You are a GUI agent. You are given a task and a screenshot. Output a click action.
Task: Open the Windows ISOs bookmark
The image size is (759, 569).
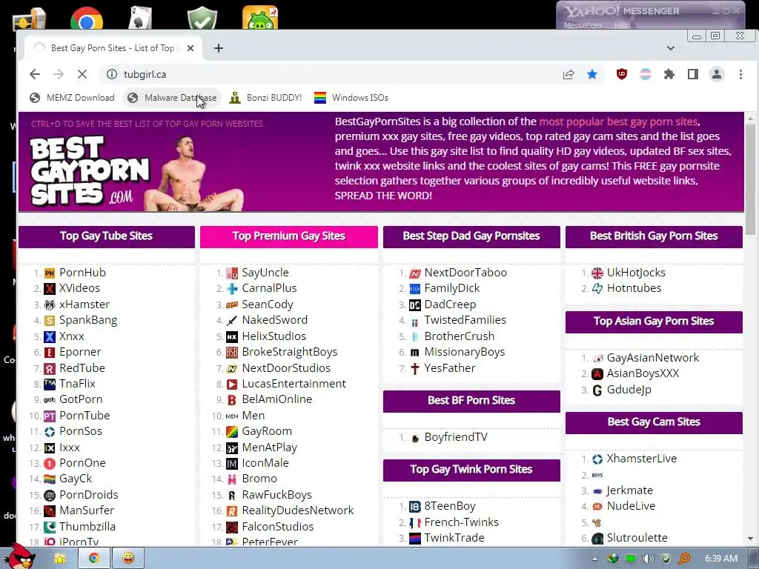pyautogui.click(x=351, y=98)
